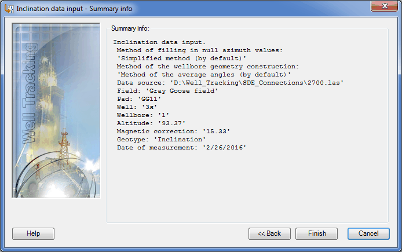The image size is (402, 252).
Task: Close the Summary info dialog window
Action: (384, 6)
